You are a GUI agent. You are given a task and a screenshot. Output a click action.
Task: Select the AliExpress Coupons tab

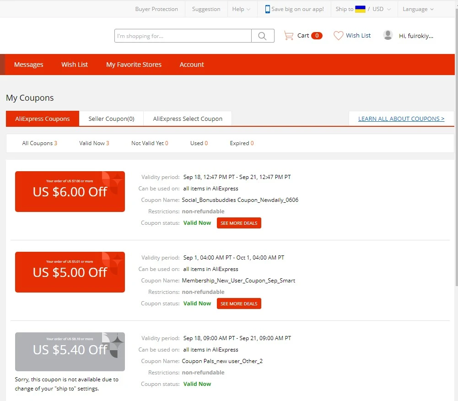pyautogui.click(x=43, y=119)
